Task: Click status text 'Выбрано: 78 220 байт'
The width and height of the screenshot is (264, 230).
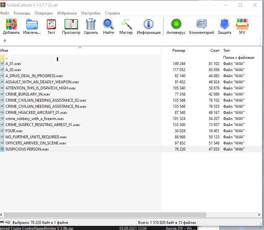Action: pyautogui.click(x=40, y=223)
